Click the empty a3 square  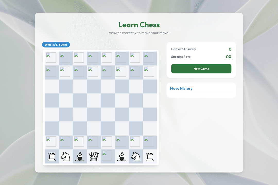52,128
